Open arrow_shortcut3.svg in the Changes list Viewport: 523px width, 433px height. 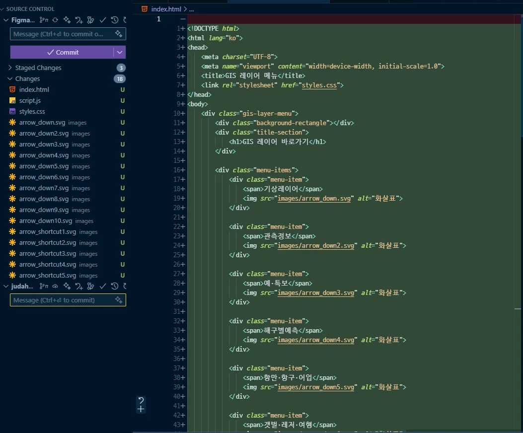point(48,254)
